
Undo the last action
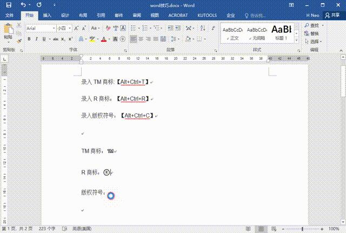(23, 5)
